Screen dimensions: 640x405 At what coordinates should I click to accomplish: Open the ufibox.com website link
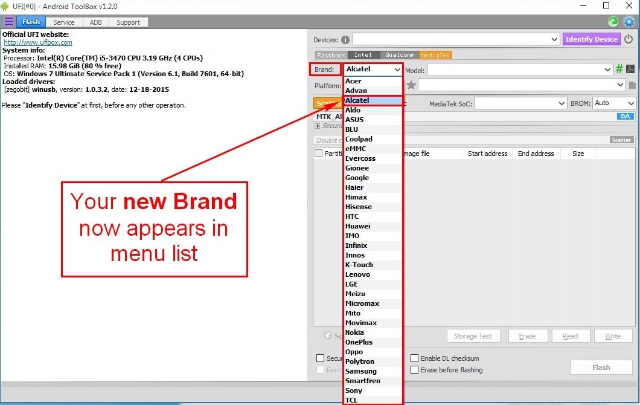pyautogui.click(x=38, y=42)
